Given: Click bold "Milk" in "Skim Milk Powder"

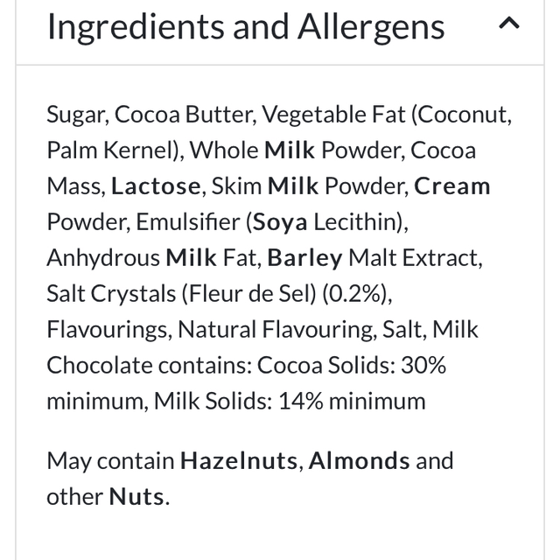Looking at the screenshot, I should pyautogui.click(x=293, y=186).
